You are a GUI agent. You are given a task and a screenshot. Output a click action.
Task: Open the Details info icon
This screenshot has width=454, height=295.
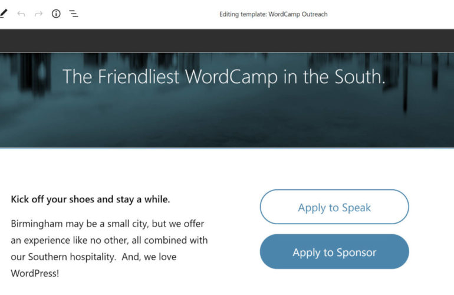(x=56, y=14)
